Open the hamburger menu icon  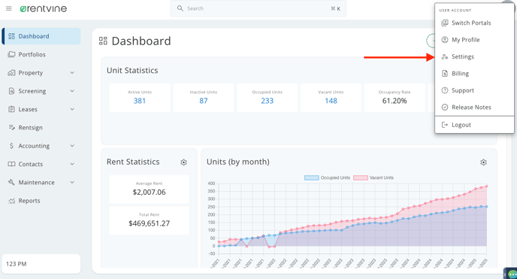pyautogui.click(x=9, y=8)
